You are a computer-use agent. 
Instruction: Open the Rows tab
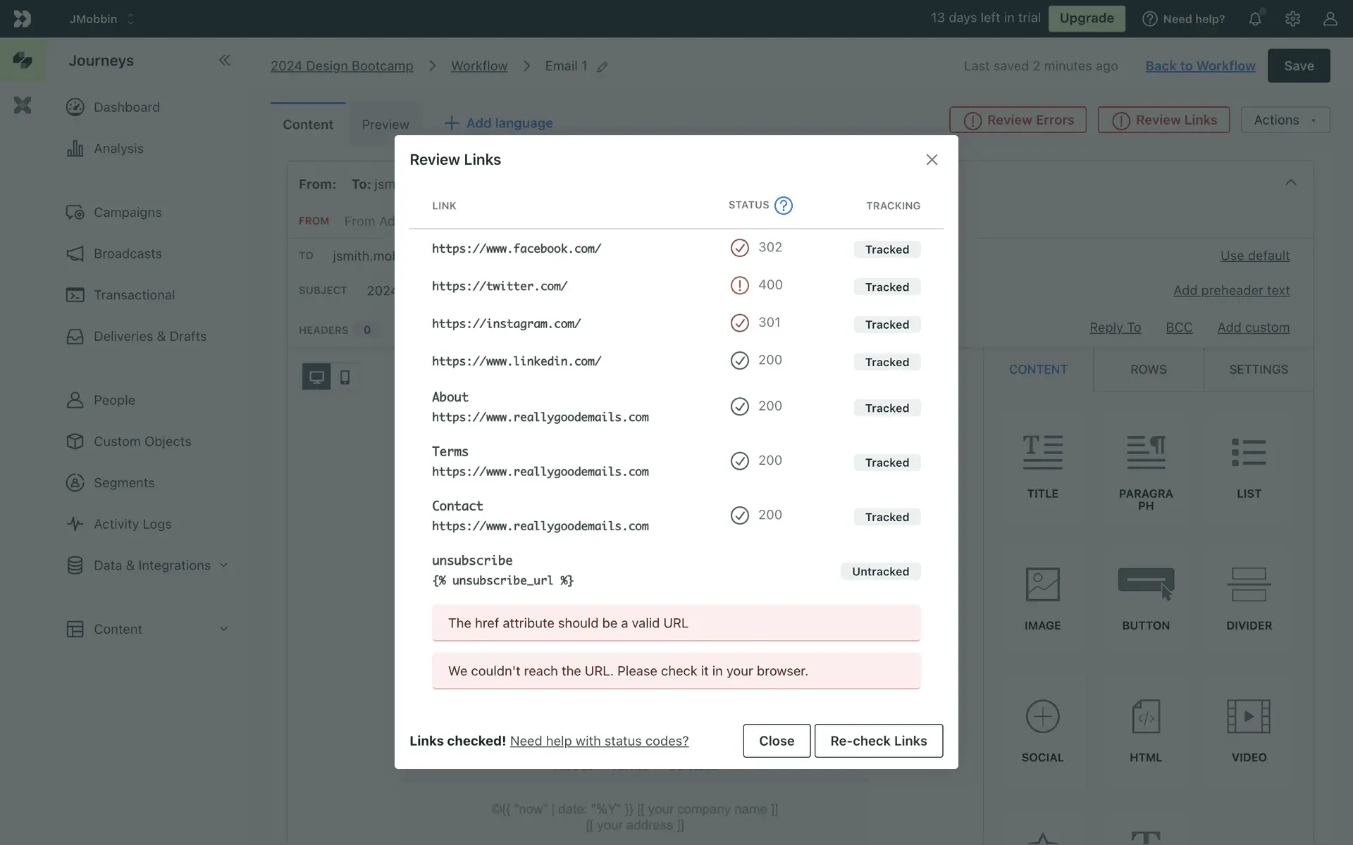[1148, 370]
